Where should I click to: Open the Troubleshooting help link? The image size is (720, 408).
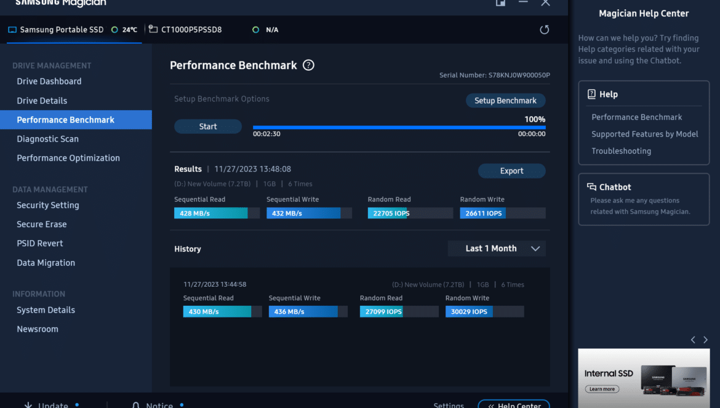pos(622,151)
